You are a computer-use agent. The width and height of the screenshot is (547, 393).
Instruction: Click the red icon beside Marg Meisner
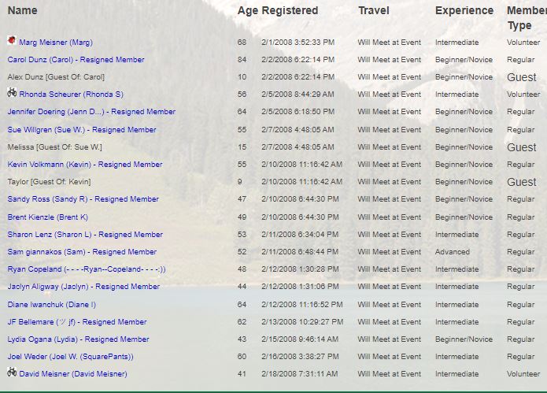12,40
